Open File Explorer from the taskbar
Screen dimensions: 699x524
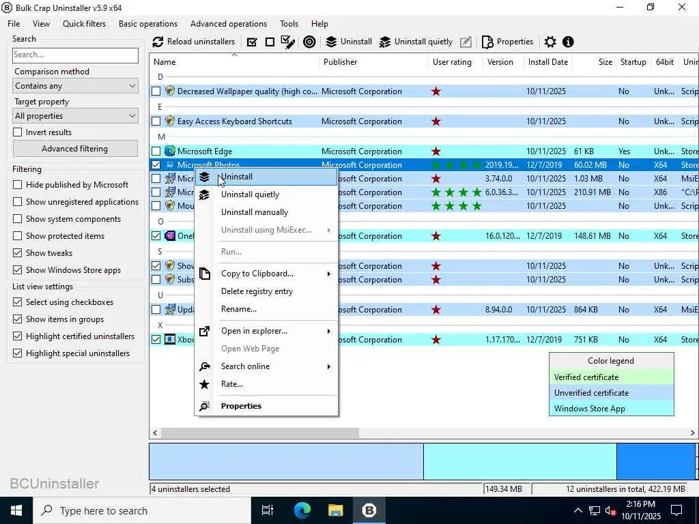click(336, 510)
